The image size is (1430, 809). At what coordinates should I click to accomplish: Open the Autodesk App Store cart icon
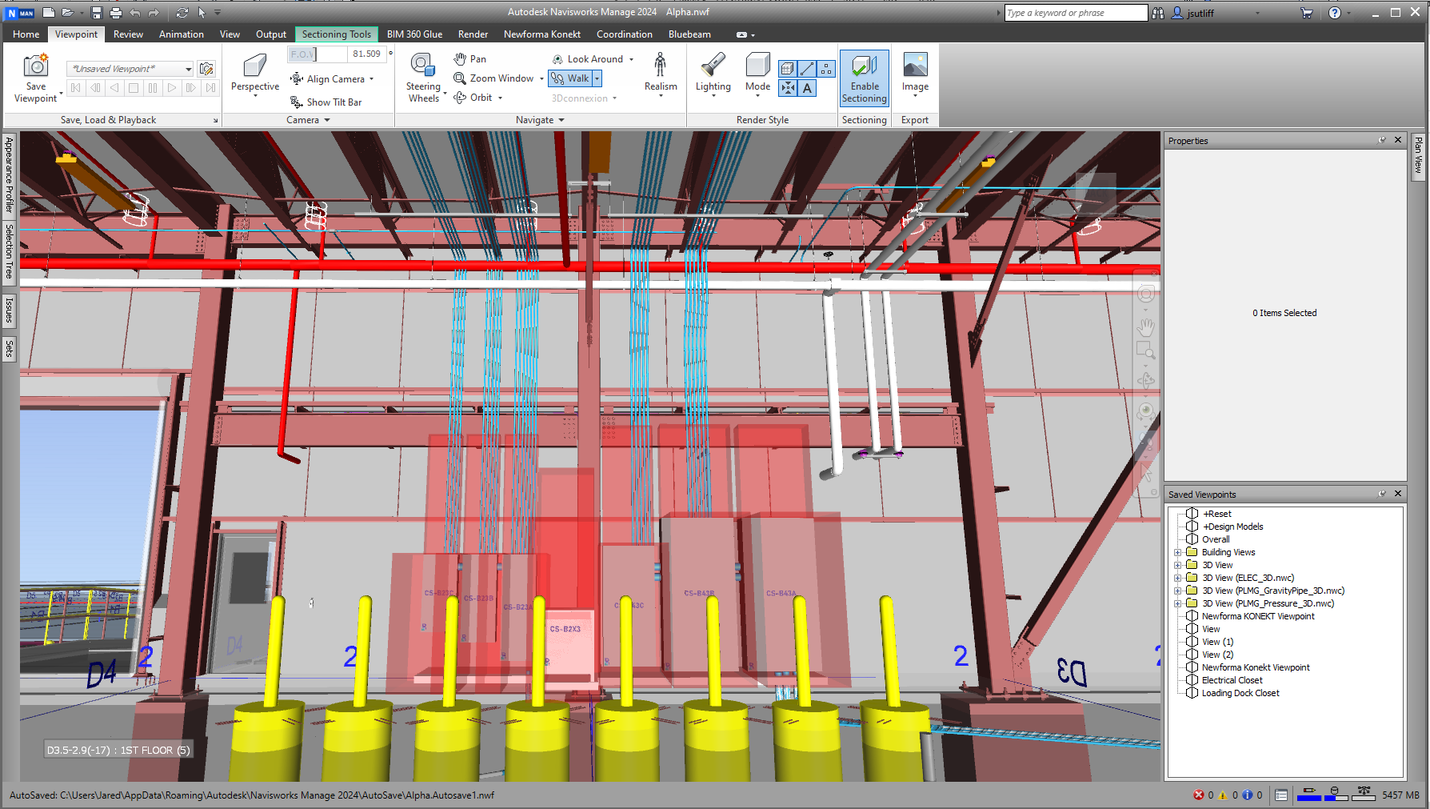[1306, 13]
